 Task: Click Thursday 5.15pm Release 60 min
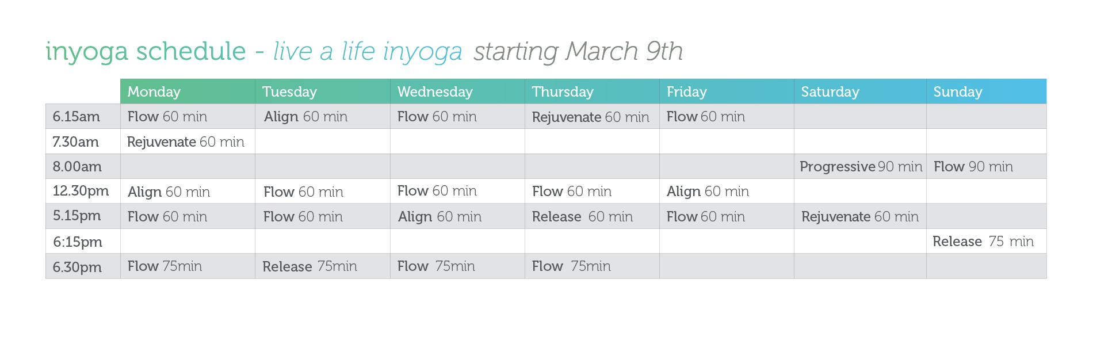click(x=582, y=217)
